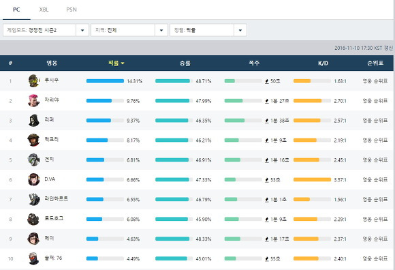
Task: Click the 46.91% win rate value
Action: coord(204,160)
